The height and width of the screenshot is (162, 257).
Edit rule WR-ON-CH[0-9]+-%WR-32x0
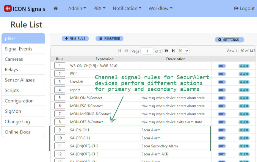tap(222, 66)
